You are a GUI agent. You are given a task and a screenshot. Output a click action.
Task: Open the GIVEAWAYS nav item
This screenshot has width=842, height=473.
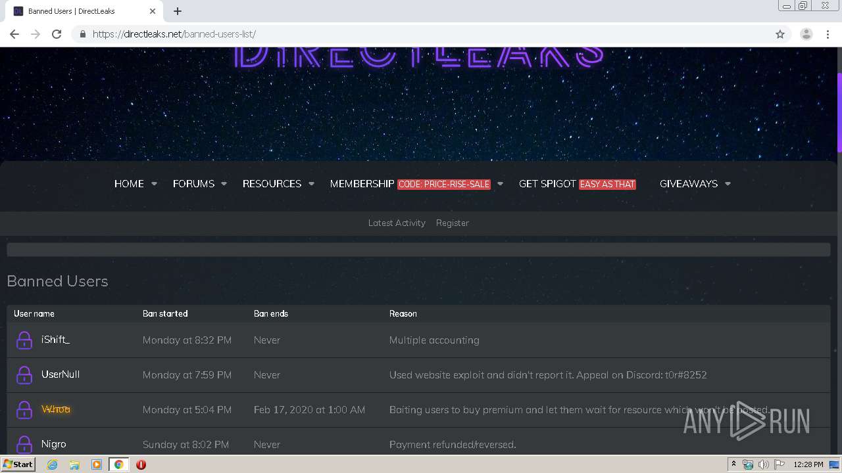[689, 184]
